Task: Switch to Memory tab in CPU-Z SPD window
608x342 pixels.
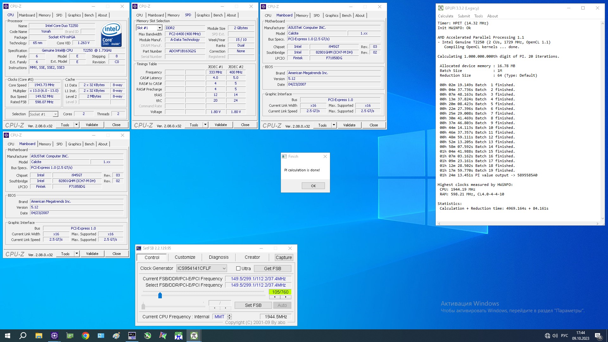Action: tap(174, 15)
